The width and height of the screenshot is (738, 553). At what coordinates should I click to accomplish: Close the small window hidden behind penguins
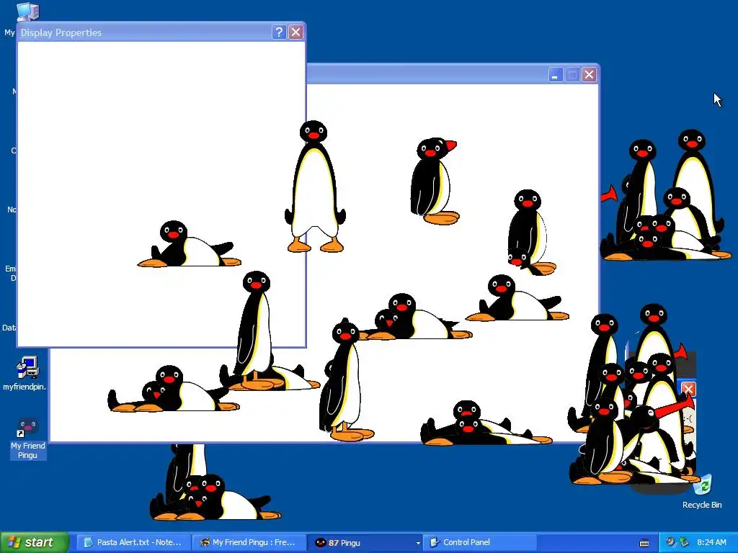[688, 389]
